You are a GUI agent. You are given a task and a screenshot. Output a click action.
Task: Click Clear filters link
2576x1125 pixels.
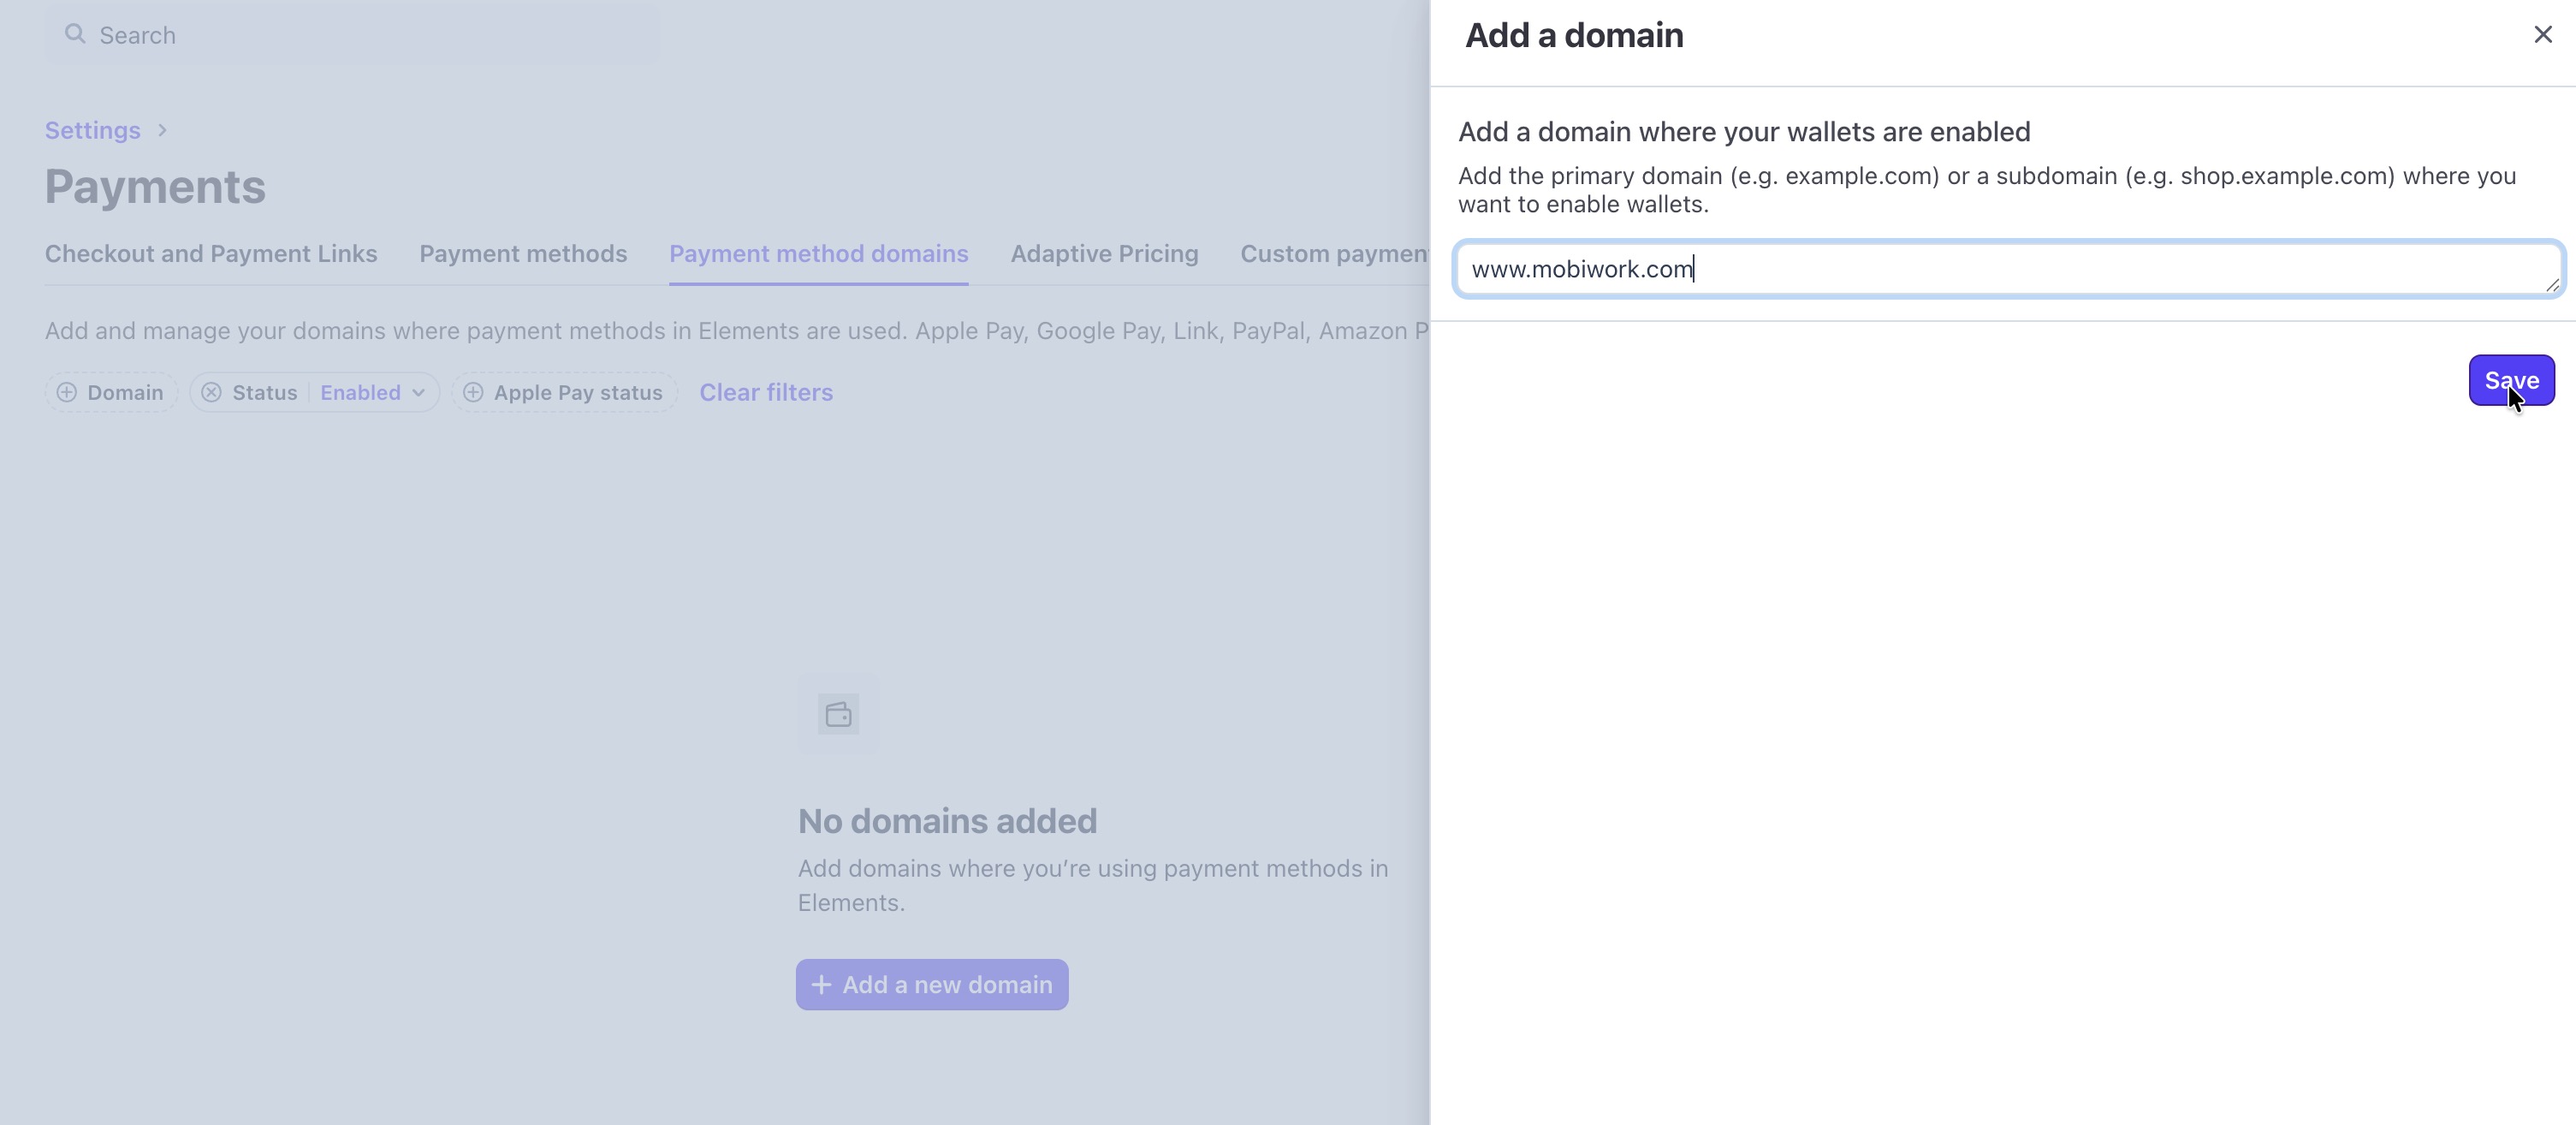click(x=766, y=393)
